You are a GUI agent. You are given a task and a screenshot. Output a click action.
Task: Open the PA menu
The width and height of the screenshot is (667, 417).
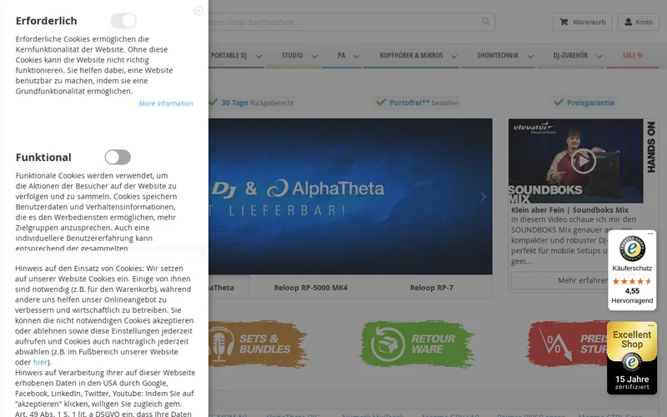pyautogui.click(x=341, y=55)
